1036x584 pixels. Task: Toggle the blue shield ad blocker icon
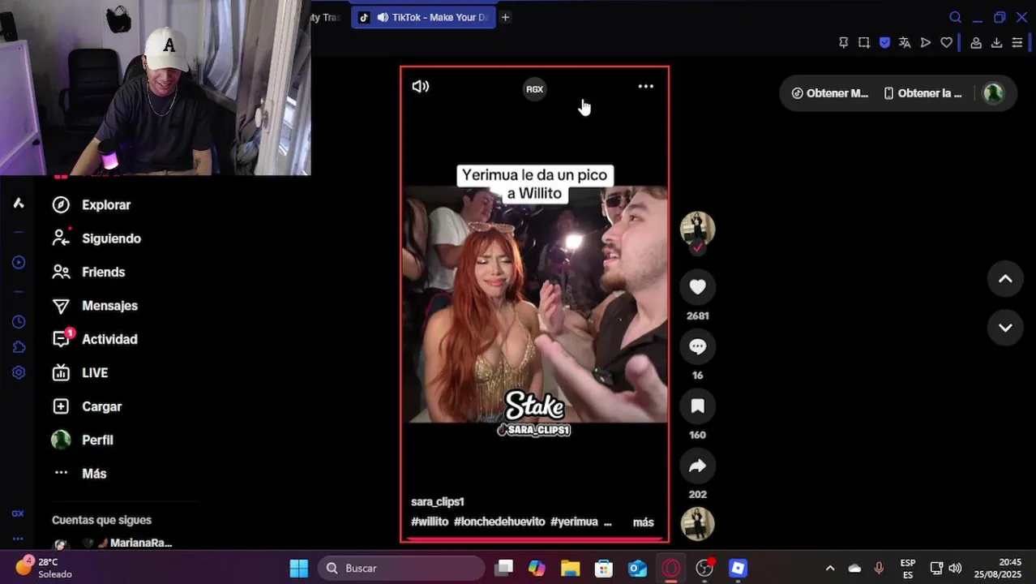(x=884, y=43)
